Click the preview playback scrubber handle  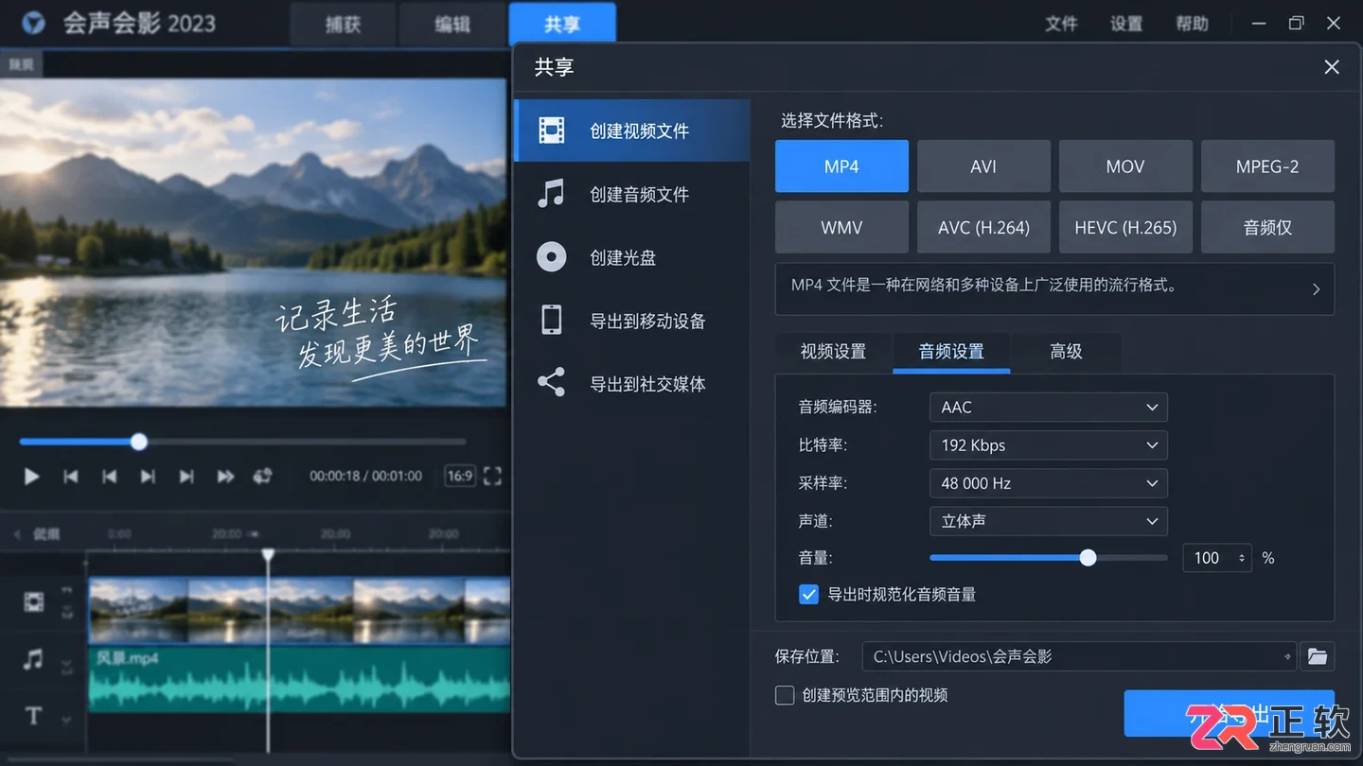click(x=139, y=442)
